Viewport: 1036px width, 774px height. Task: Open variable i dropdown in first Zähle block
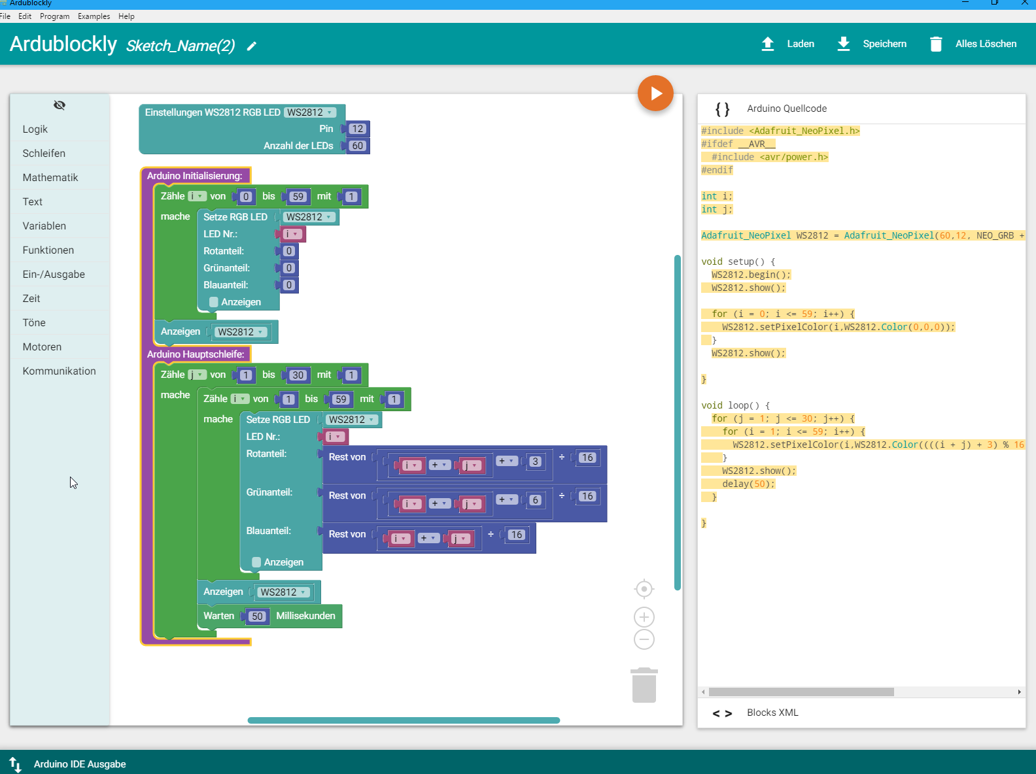point(198,196)
